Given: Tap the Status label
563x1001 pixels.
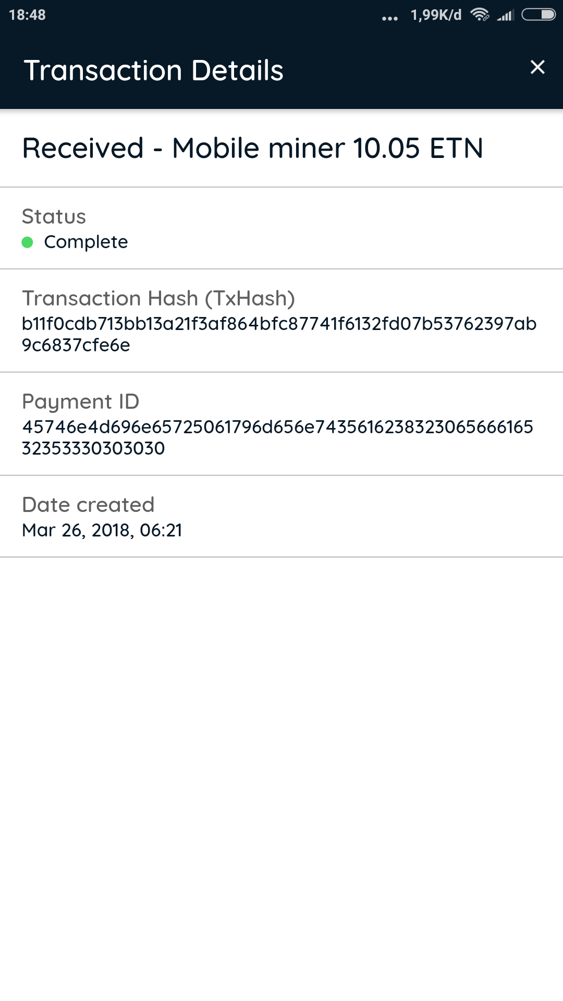Looking at the screenshot, I should coord(54,216).
